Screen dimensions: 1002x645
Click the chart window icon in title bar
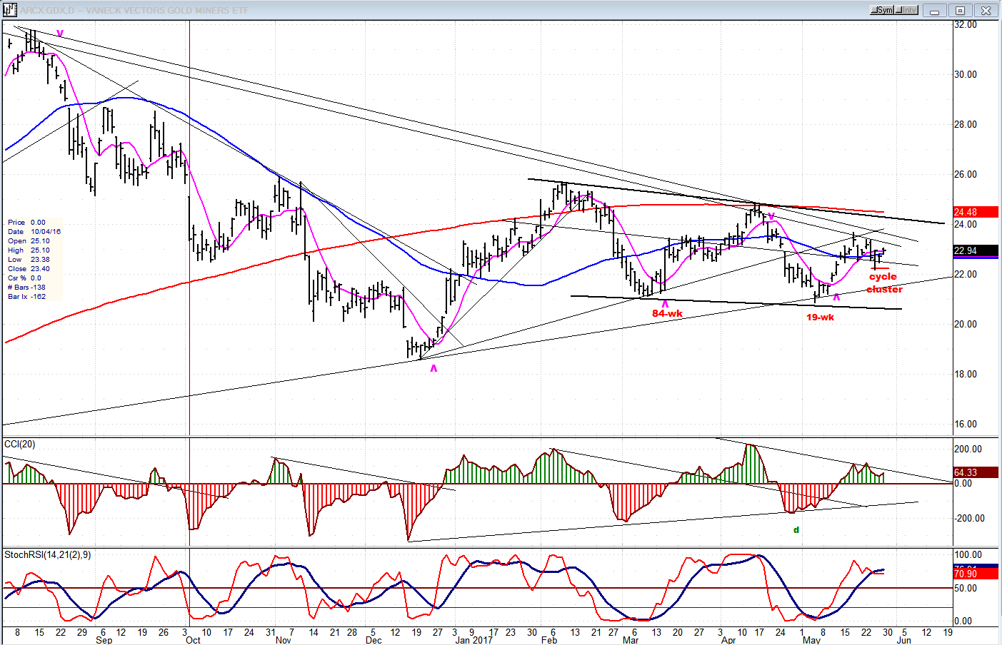pos(10,10)
